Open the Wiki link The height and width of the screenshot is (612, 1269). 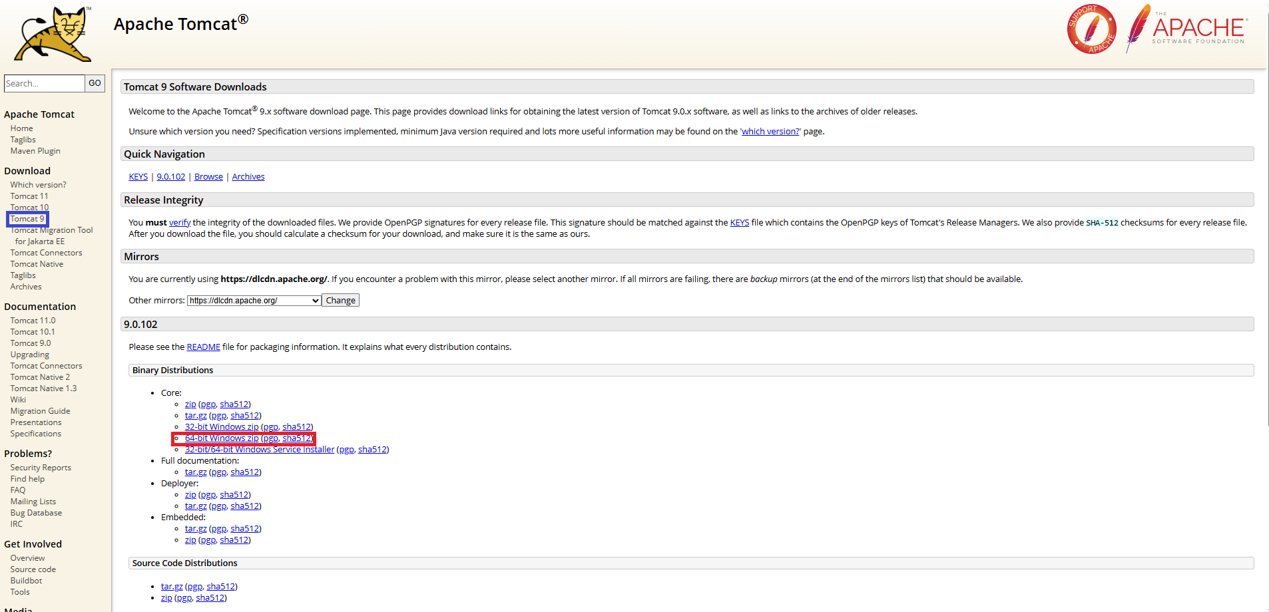[x=18, y=400]
